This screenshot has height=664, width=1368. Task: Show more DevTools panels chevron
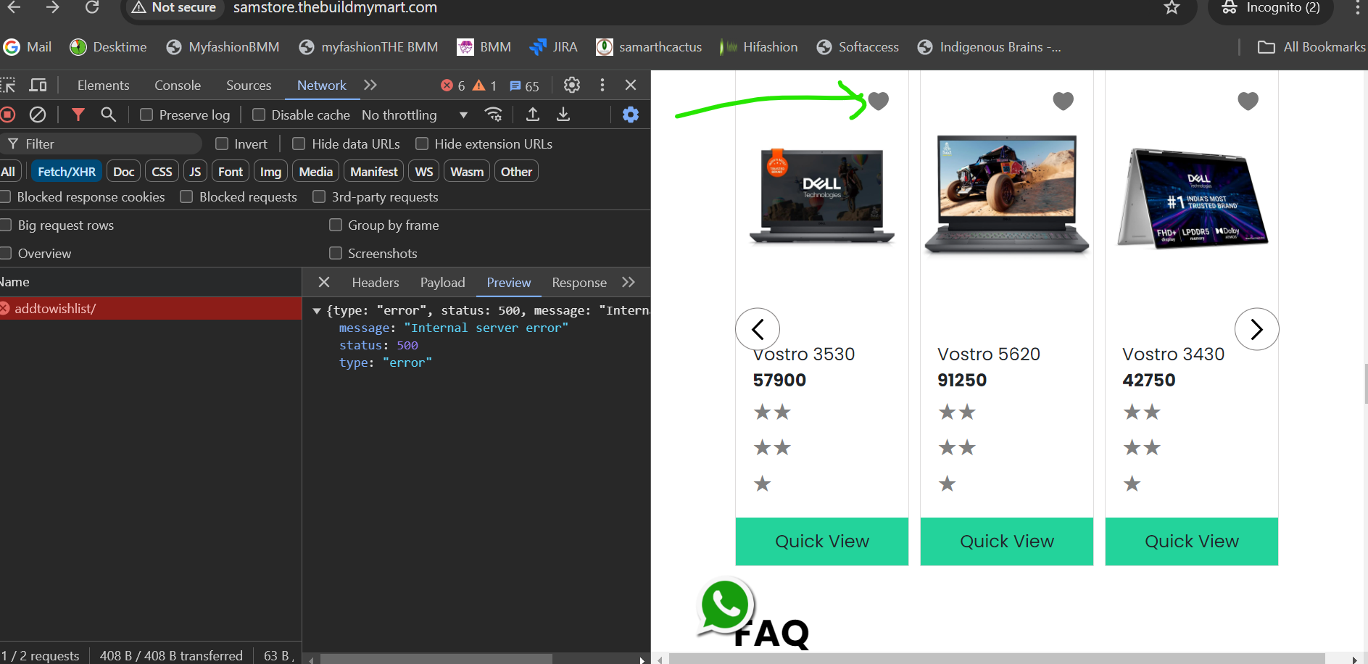point(370,85)
